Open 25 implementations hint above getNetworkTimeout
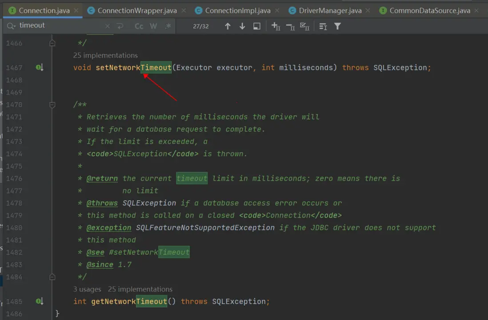The height and width of the screenshot is (320, 488). [x=140, y=289]
